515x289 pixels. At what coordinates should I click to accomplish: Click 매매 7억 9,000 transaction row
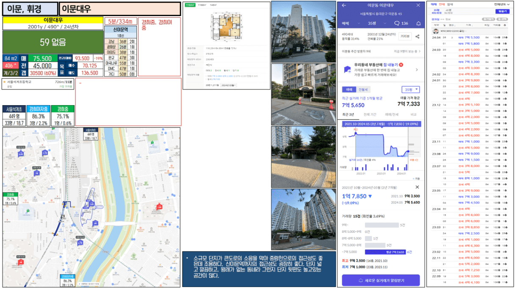tap(470, 154)
